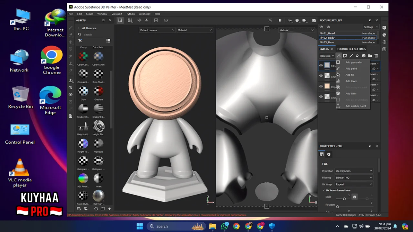Open the File menu

tap(71, 14)
